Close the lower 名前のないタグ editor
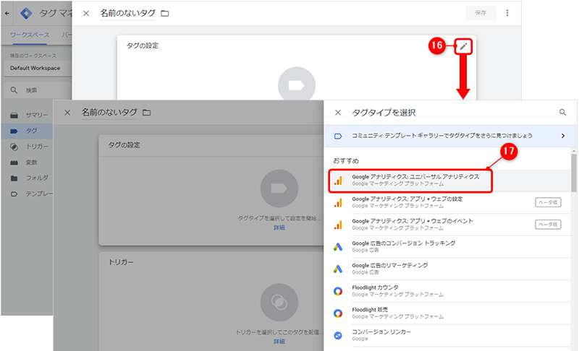This screenshot has height=351, width=579. click(67, 113)
